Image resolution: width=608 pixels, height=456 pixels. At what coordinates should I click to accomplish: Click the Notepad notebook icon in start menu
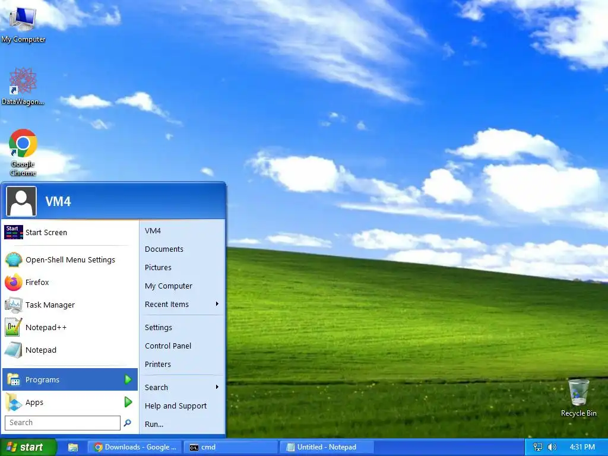coord(14,350)
